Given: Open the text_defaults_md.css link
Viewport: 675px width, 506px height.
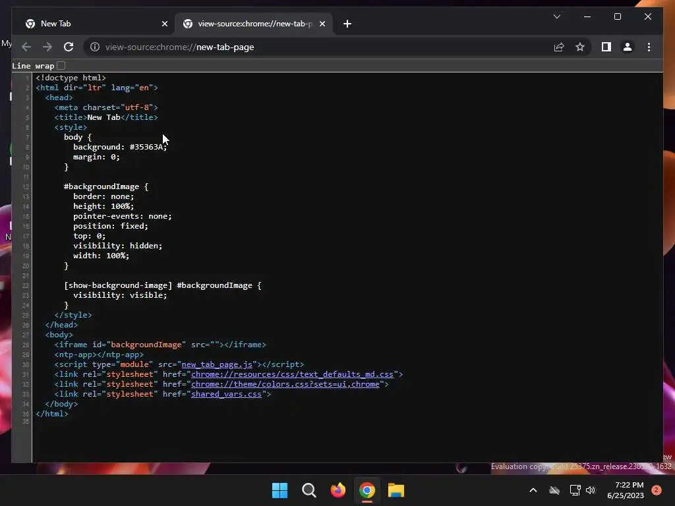Looking at the screenshot, I should 292,374.
